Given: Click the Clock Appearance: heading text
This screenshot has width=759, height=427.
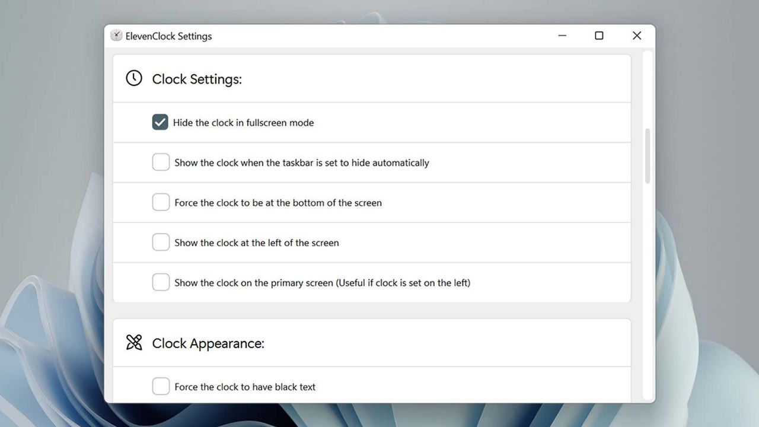Looking at the screenshot, I should click(x=208, y=343).
